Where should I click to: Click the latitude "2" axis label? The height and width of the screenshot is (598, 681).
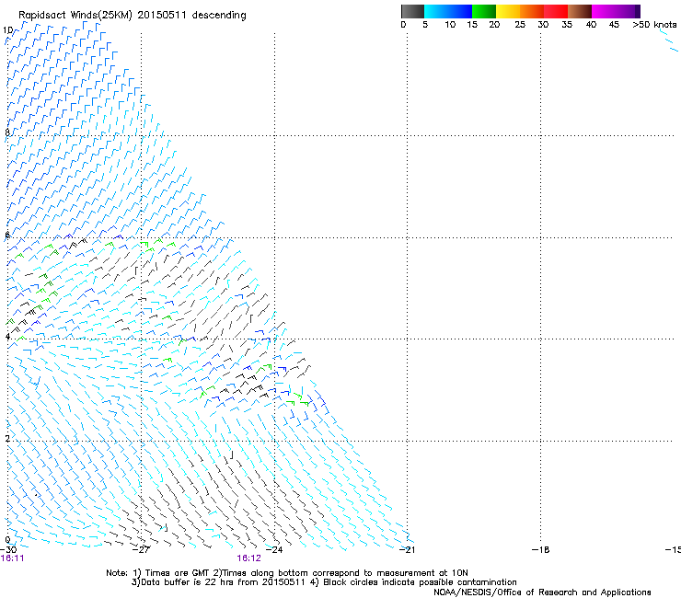(x=7, y=438)
